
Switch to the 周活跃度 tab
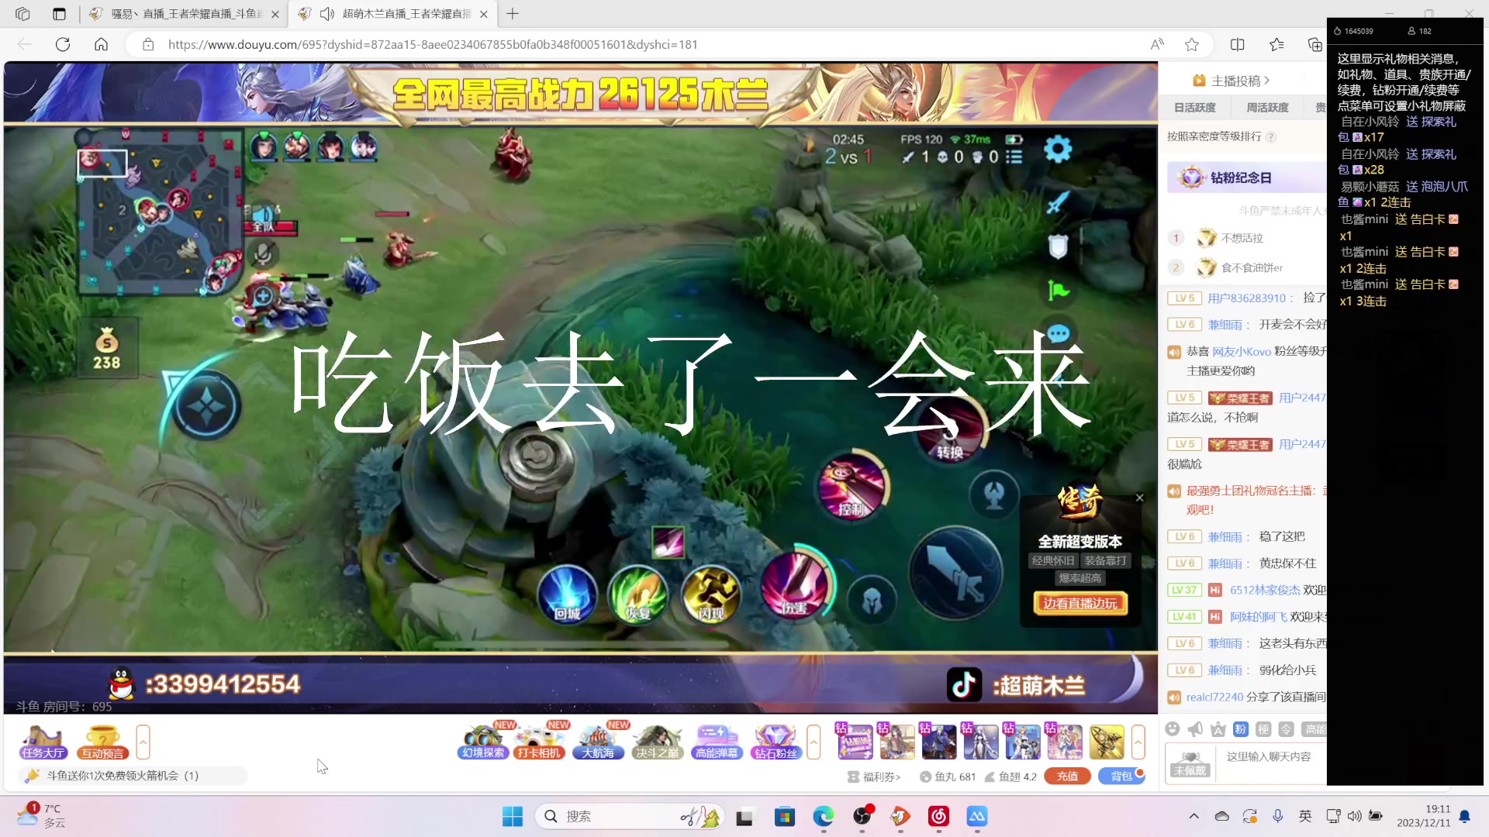click(1267, 108)
